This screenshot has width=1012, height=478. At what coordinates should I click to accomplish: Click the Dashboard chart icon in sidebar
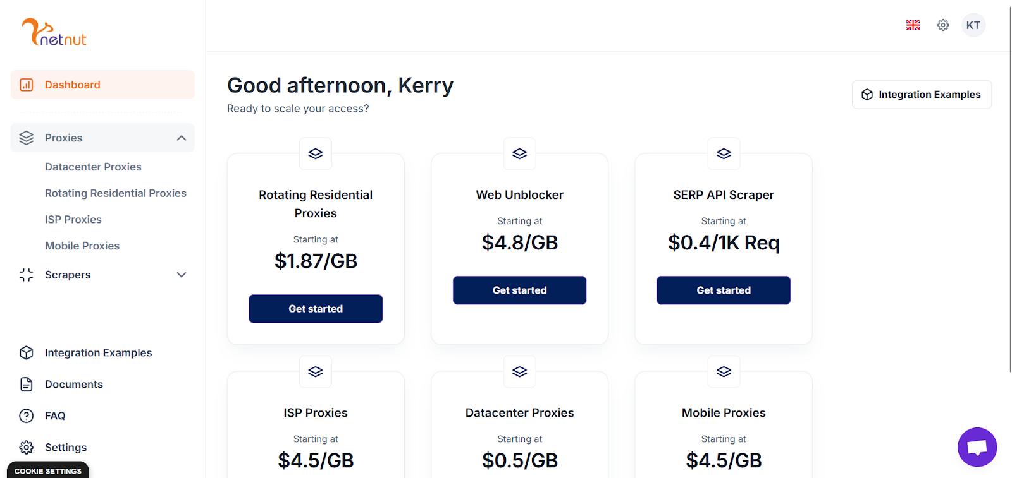click(x=27, y=85)
